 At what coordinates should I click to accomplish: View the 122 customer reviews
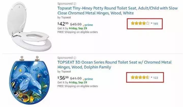(156, 78)
